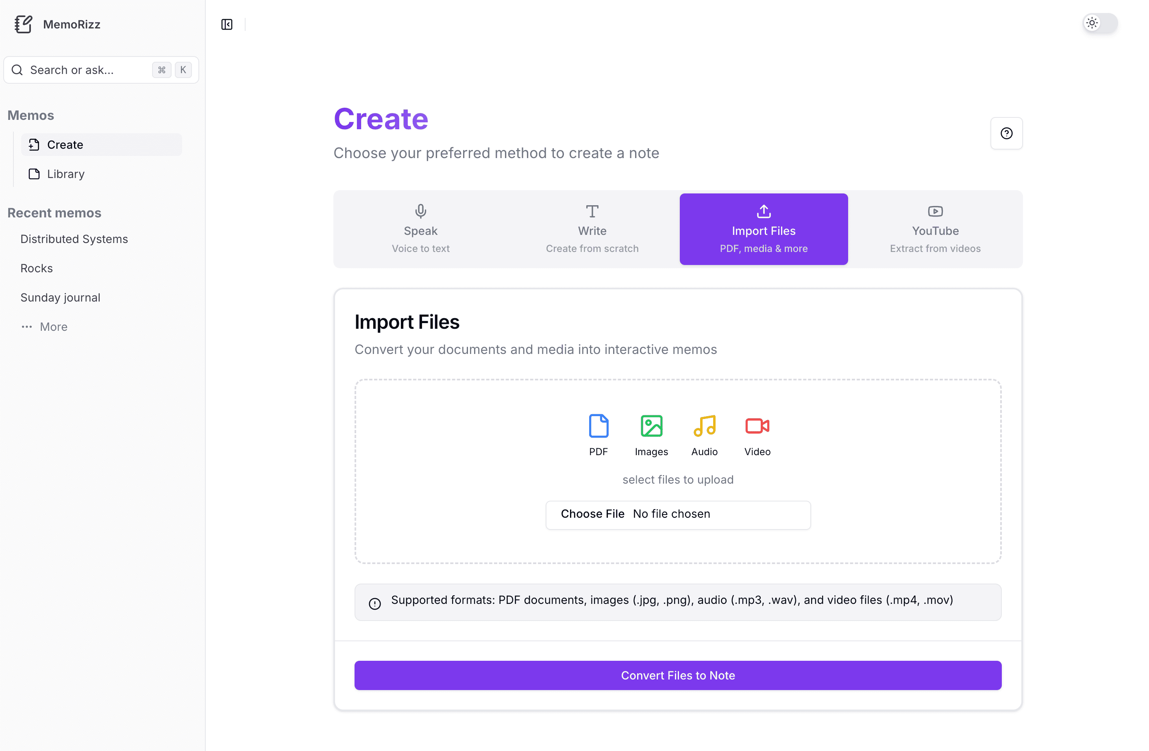Click the search magnifier icon
This screenshot has width=1149, height=751.
pos(17,70)
